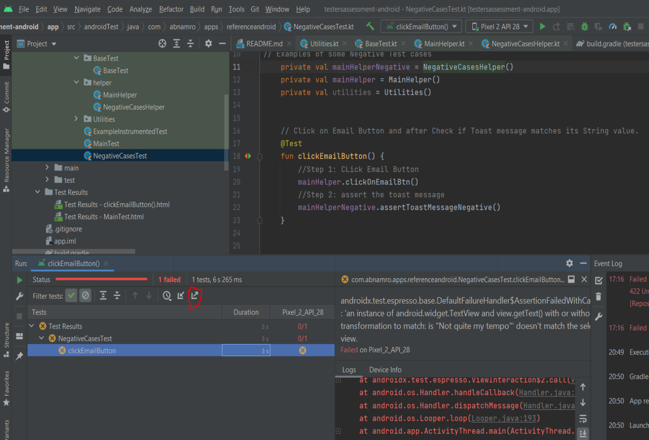Viewport: 649px width, 440px height.
Task: Expand all test results in the Run toolbar
Action: coord(103,295)
